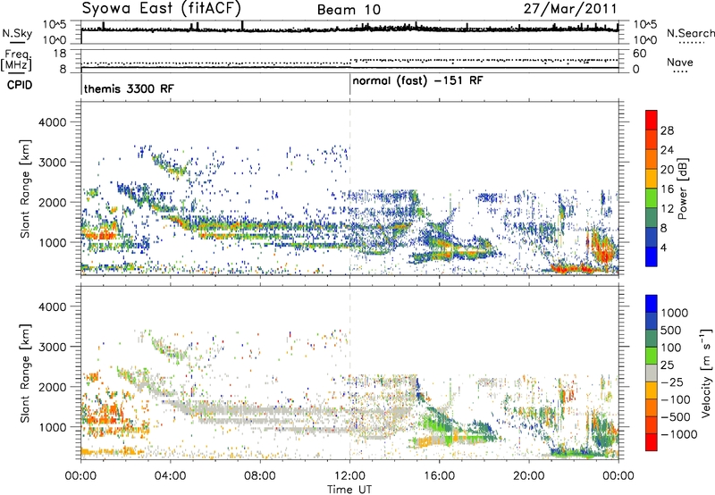Pick the bright blue top Velocity colorbar segment
This screenshot has width=715, height=495.
click(x=652, y=304)
